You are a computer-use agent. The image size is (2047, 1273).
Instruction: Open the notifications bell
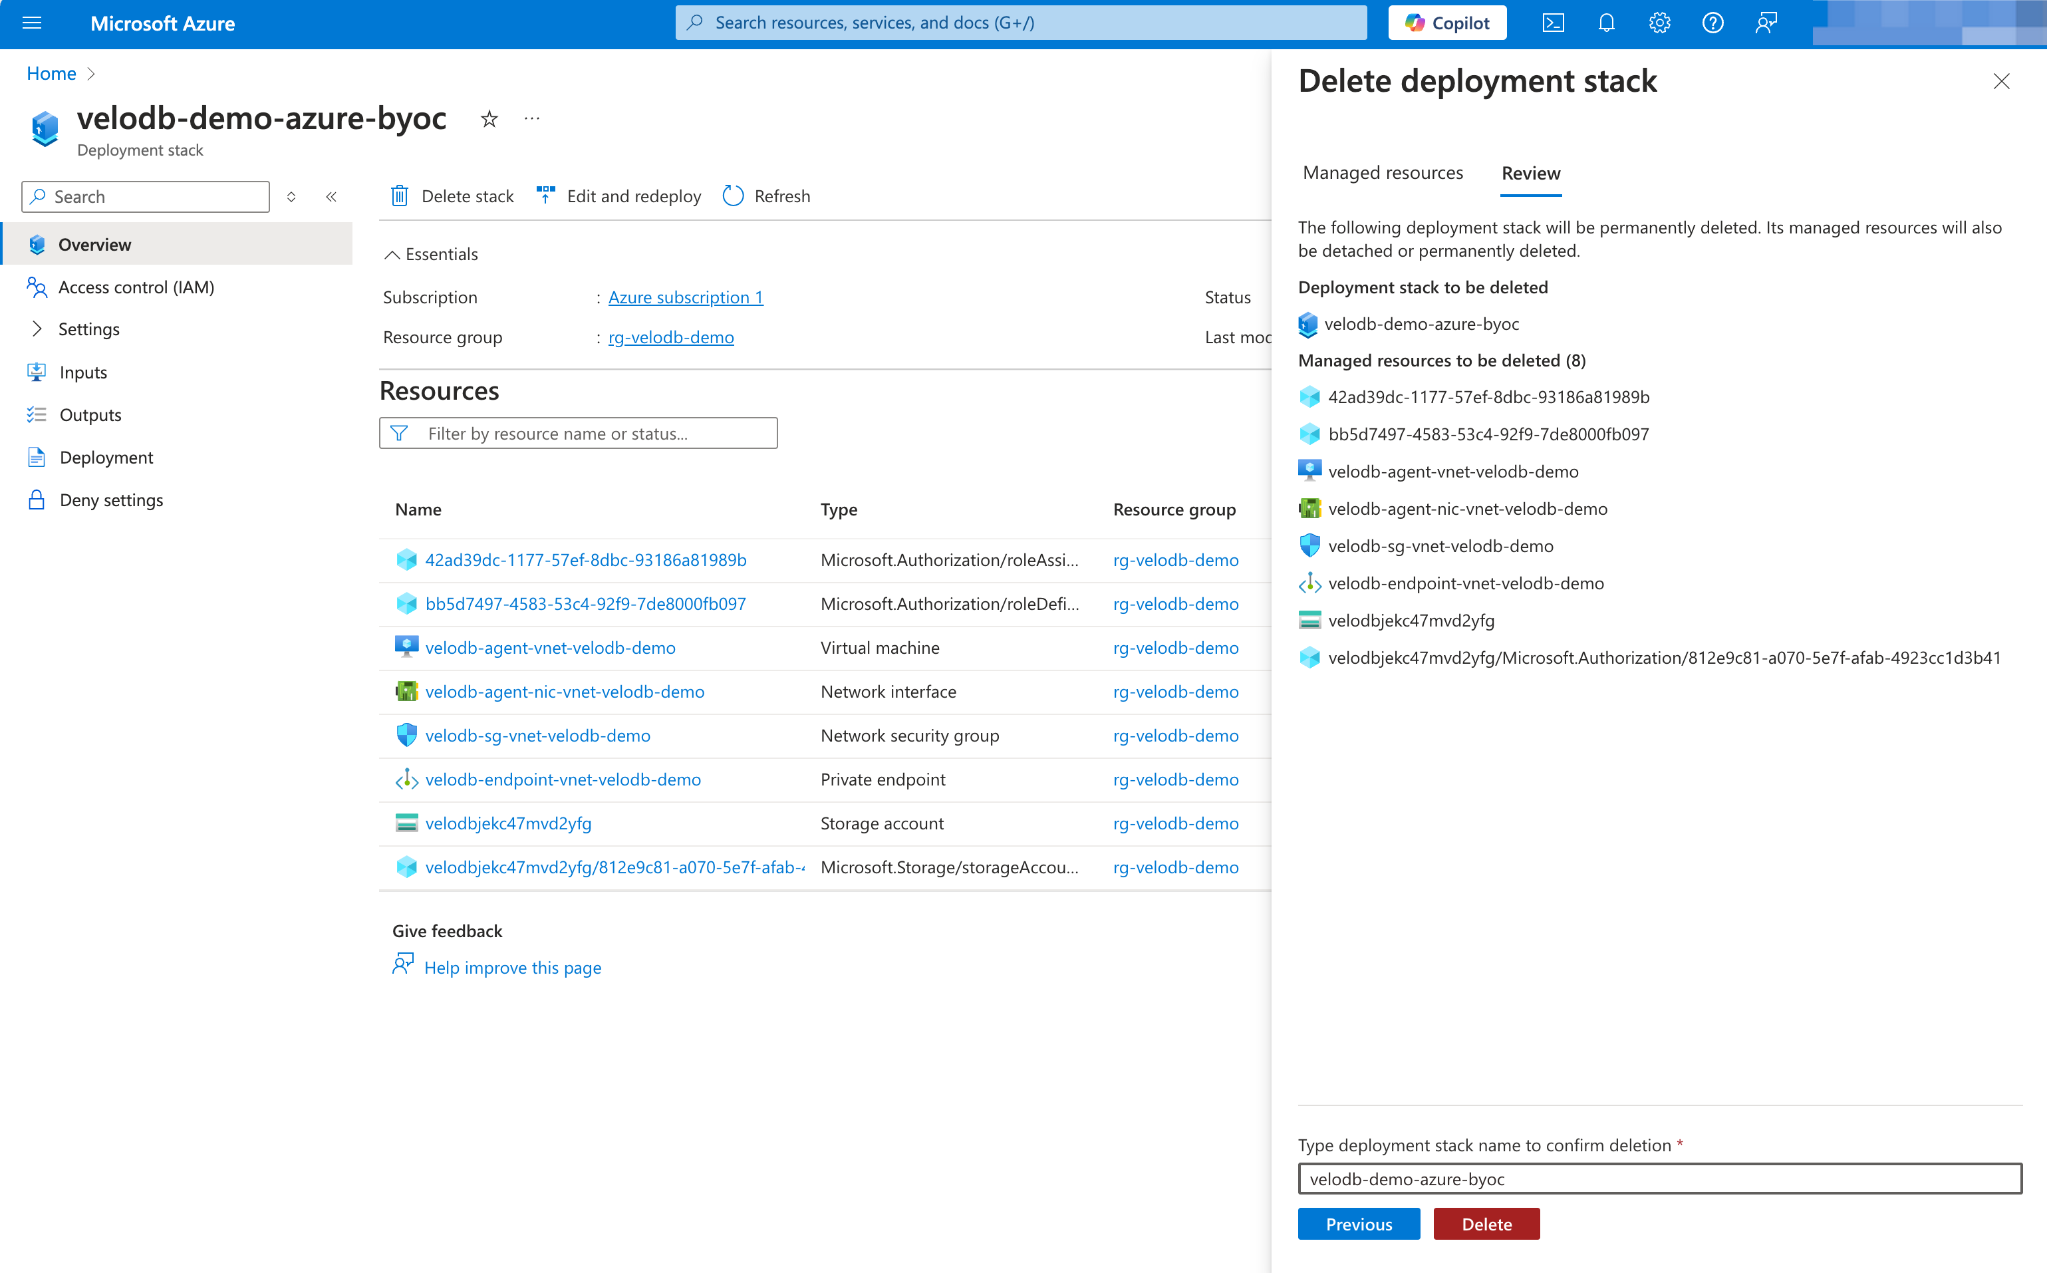1606,23
